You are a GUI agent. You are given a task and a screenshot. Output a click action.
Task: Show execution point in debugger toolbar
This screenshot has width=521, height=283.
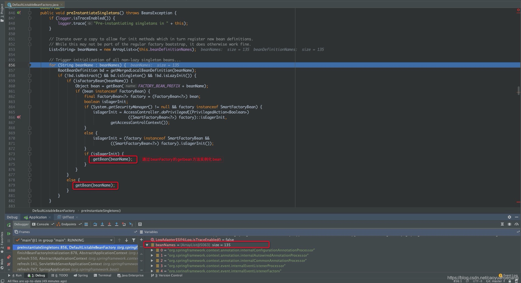[x=86, y=224]
